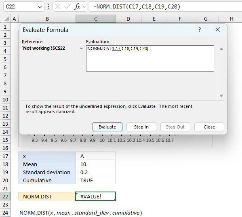Click the Cumulative label cell

[x=47, y=180]
